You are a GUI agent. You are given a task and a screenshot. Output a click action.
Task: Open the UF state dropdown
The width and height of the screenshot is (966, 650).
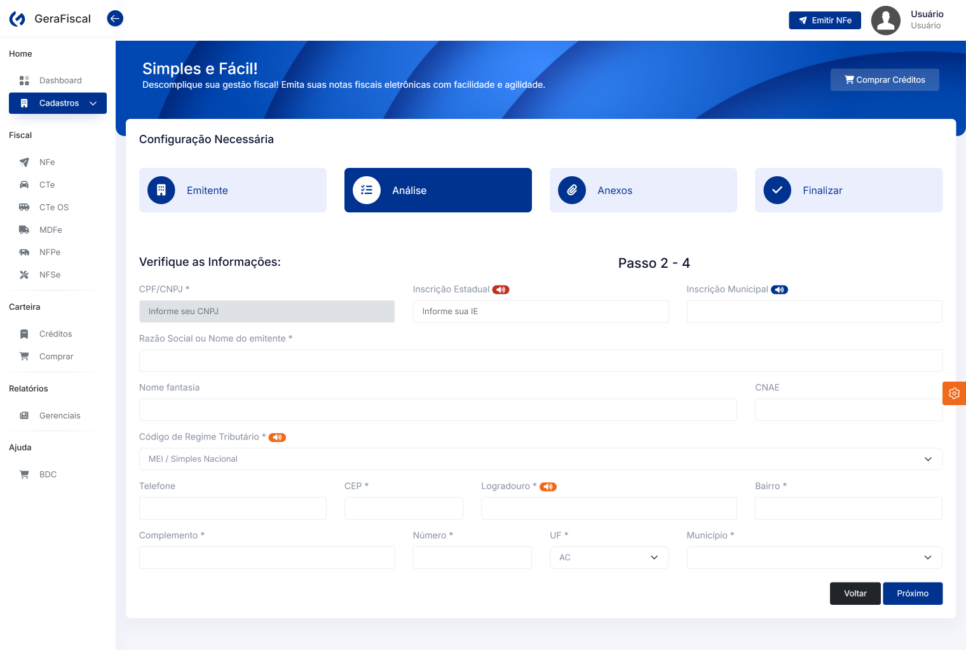(x=609, y=558)
